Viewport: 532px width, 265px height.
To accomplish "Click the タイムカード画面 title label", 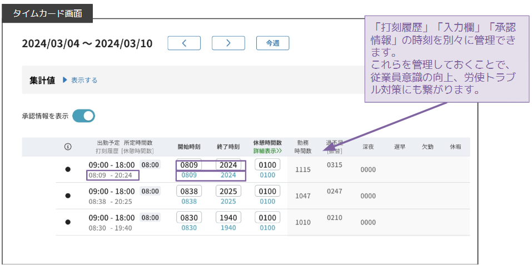I will point(47,13).
